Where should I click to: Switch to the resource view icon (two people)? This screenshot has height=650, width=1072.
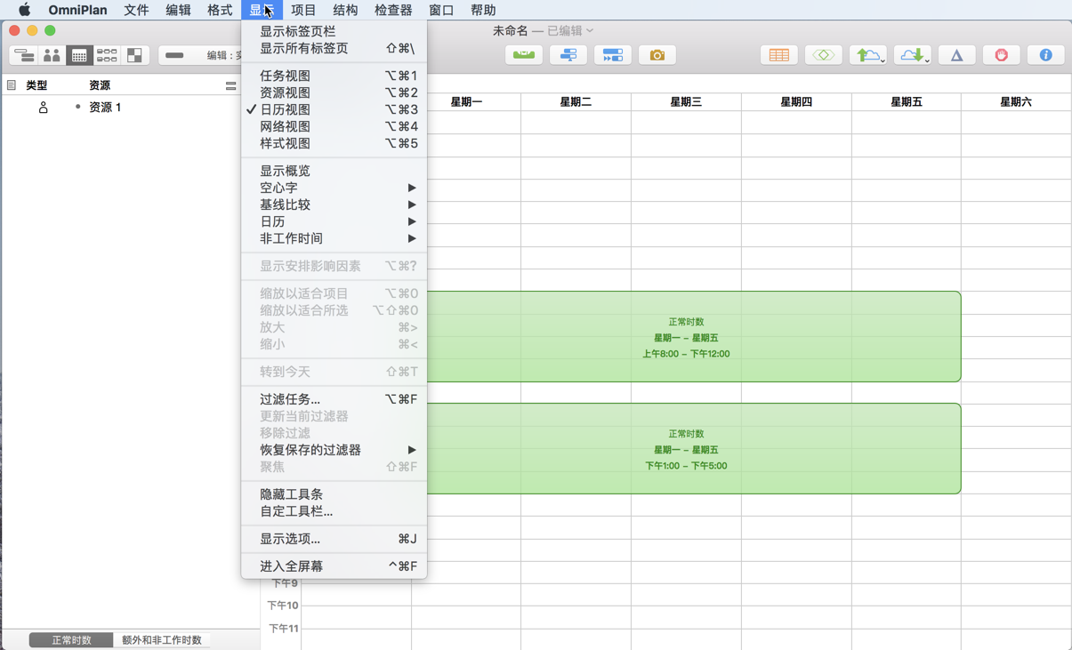pos(52,54)
